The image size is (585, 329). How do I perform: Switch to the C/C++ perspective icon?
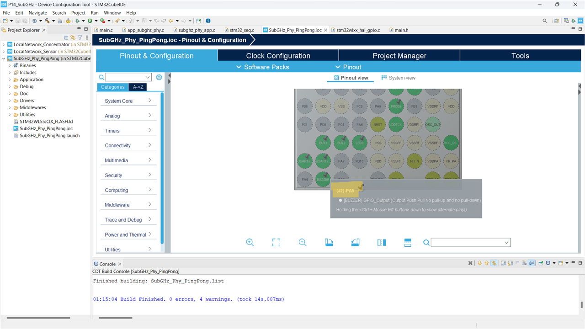tap(566, 21)
